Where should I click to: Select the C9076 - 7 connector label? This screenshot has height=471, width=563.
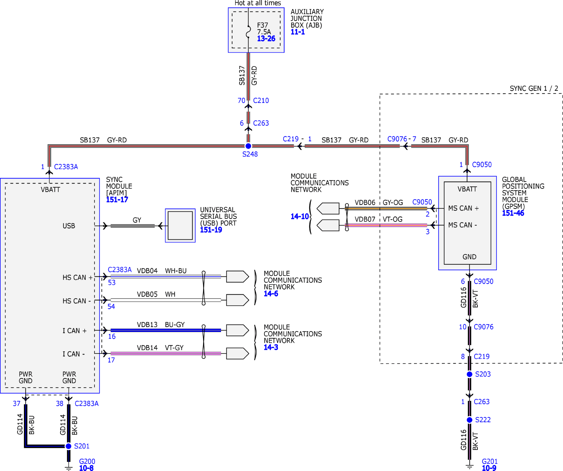coord(402,139)
